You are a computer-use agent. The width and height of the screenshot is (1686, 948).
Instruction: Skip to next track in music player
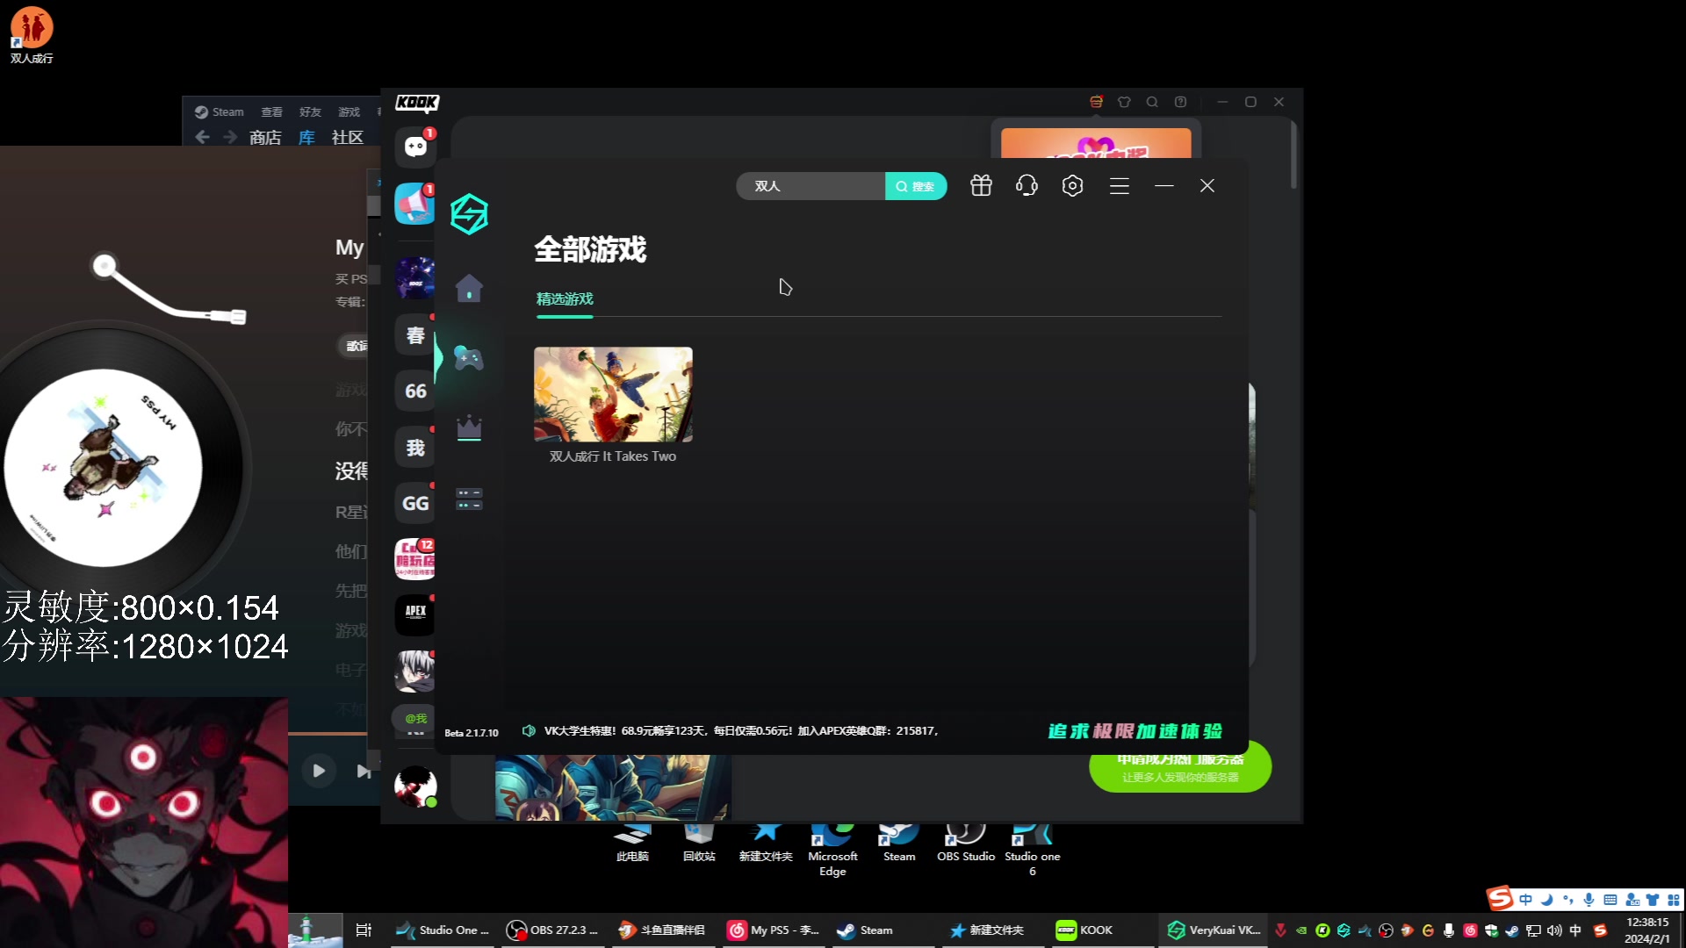click(x=364, y=771)
